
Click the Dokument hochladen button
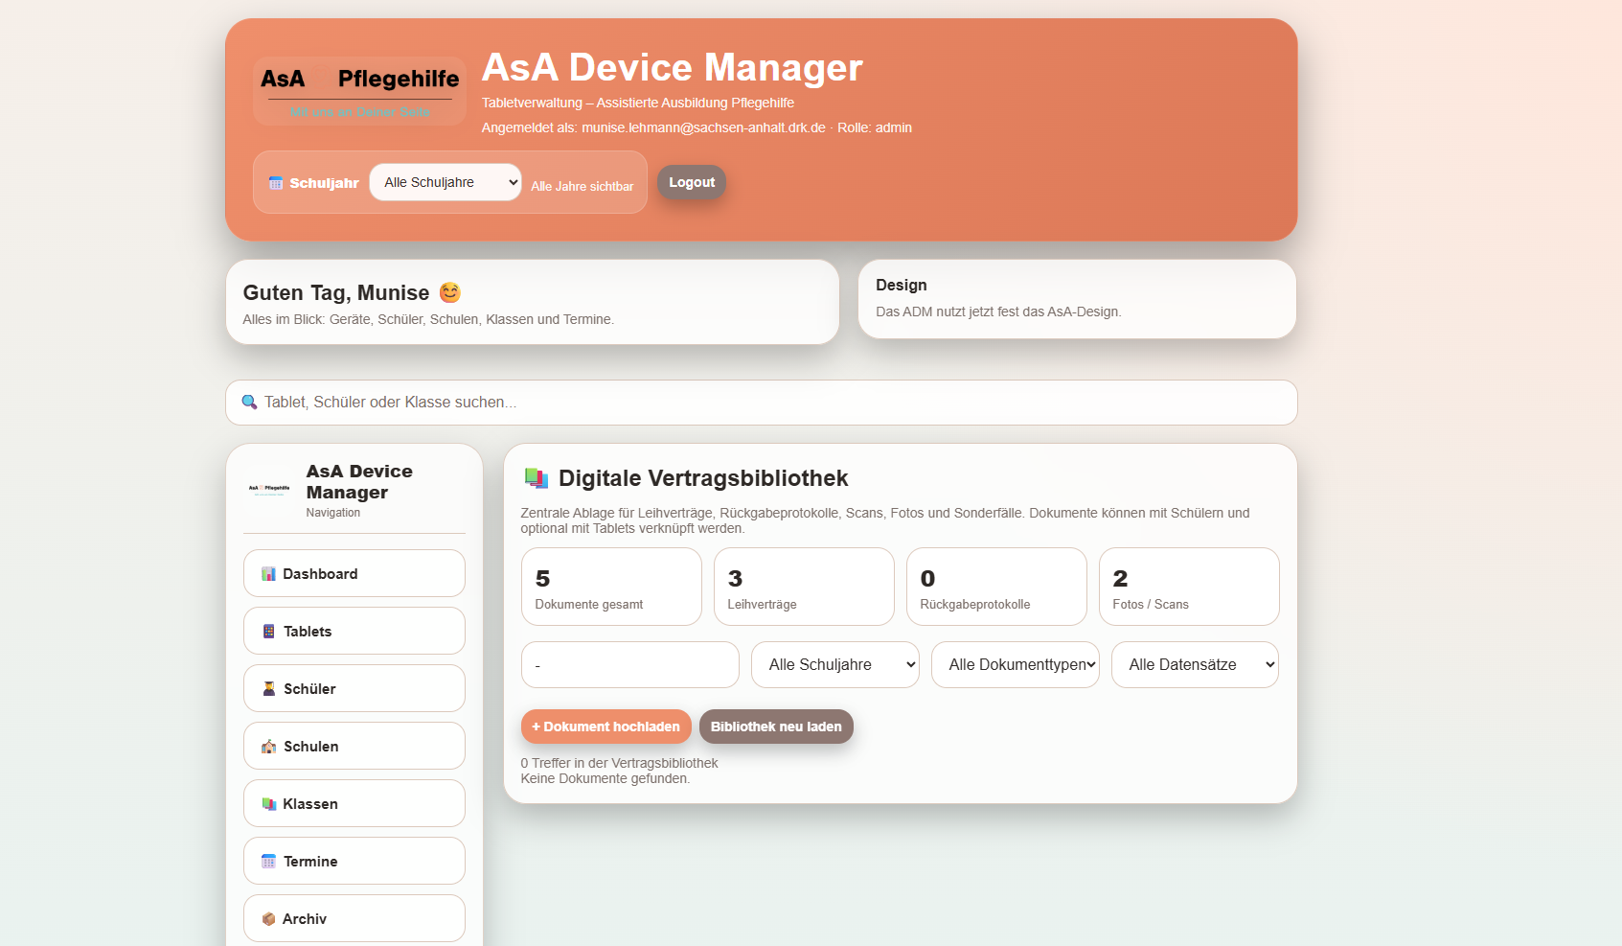pyautogui.click(x=606, y=727)
